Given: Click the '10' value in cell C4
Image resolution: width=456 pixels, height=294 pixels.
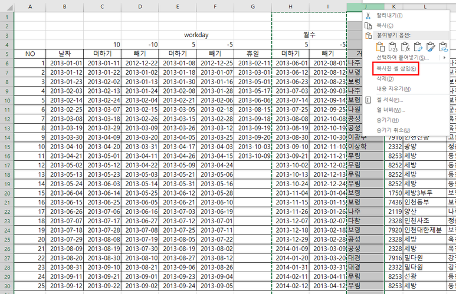Looking at the screenshot, I should 102,44.
